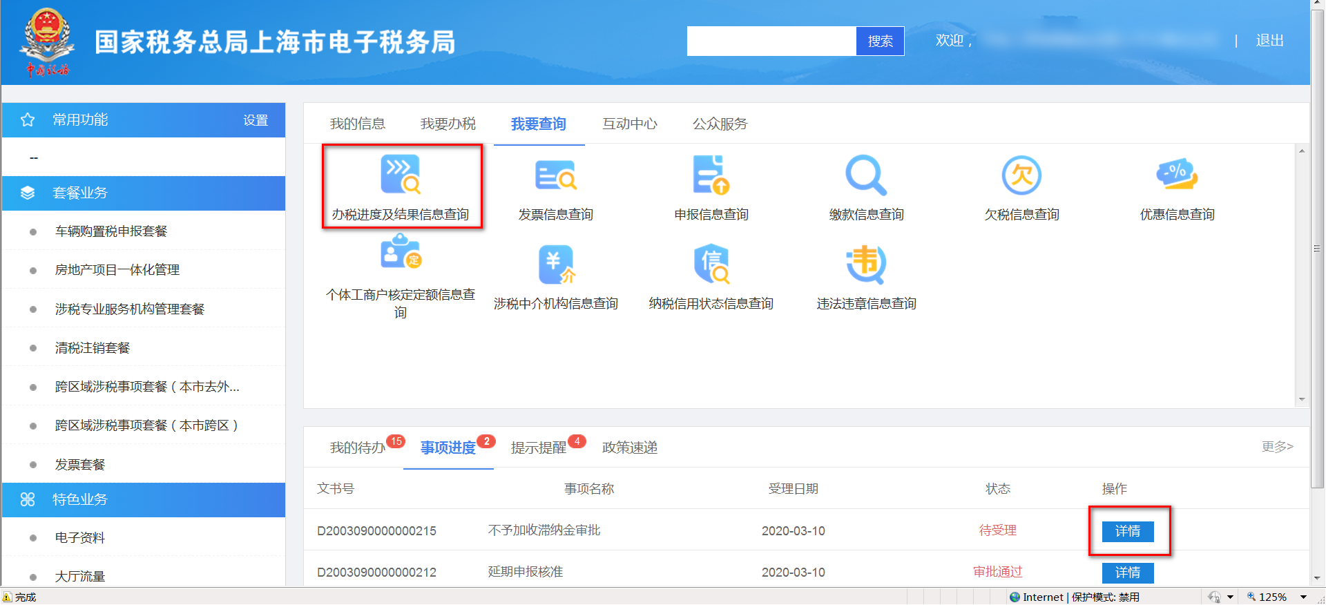Click 更多> link
Screen dimensions: 1326x605
click(1277, 447)
